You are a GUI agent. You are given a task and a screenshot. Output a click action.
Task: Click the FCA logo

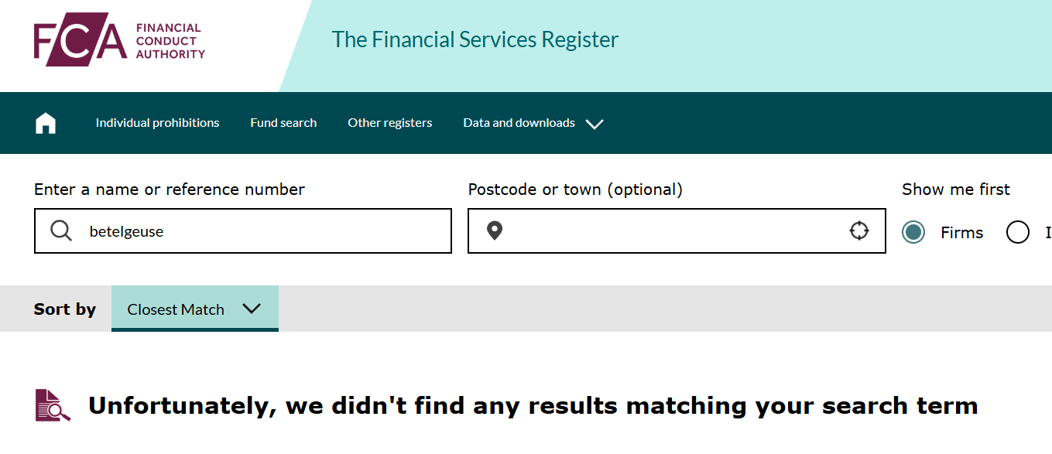tap(120, 41)
